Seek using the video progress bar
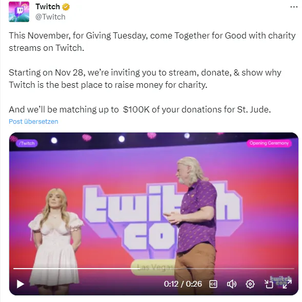 (154, 269)
